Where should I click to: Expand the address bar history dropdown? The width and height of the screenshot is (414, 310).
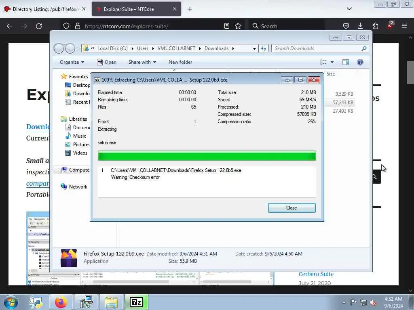pyautogui.click(x=254, y=48)
